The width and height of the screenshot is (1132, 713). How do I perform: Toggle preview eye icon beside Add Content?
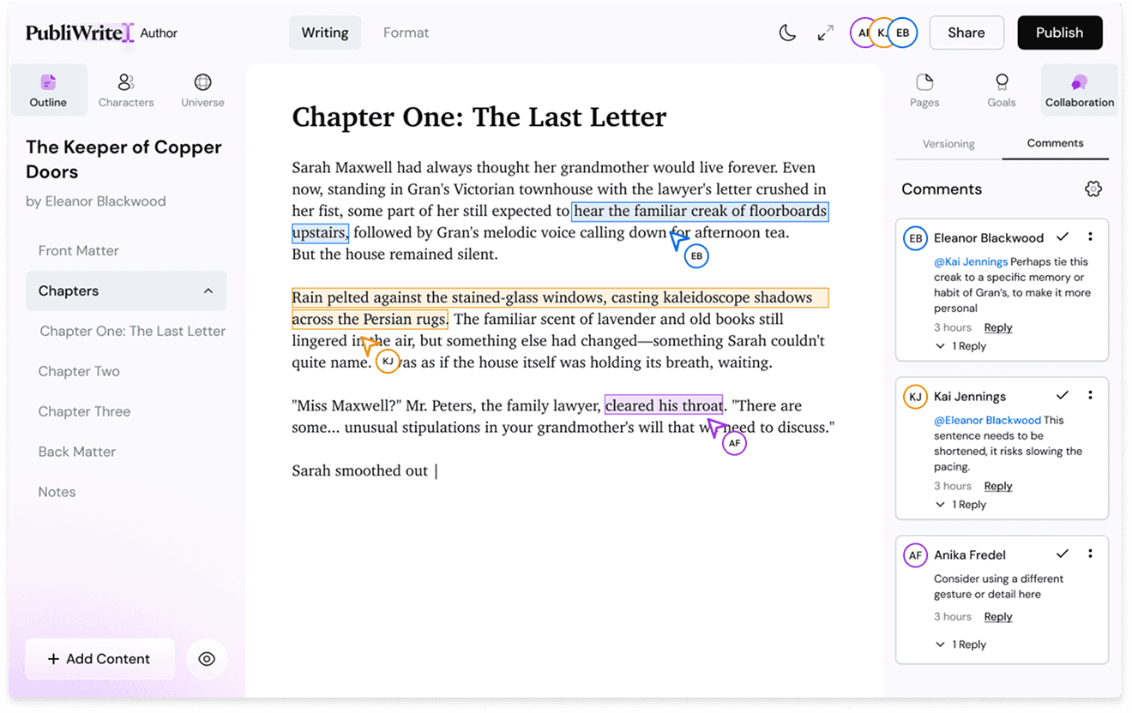pos(207,659)
